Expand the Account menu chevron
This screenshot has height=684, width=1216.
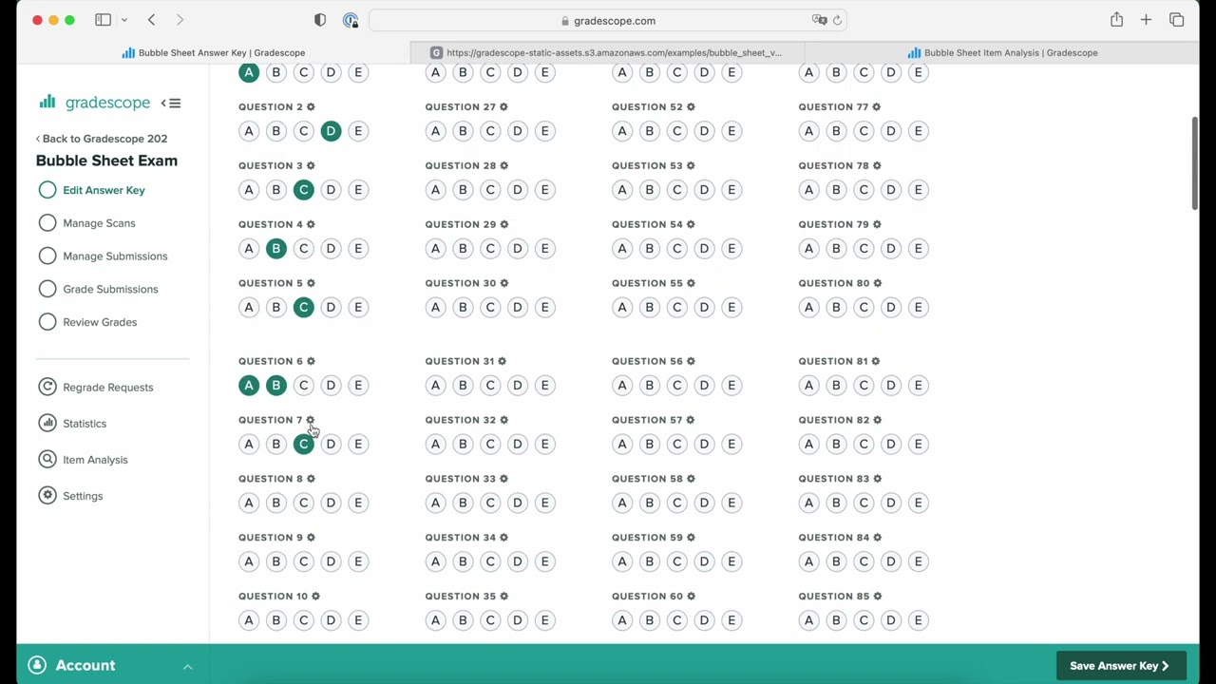pos(187,666)
